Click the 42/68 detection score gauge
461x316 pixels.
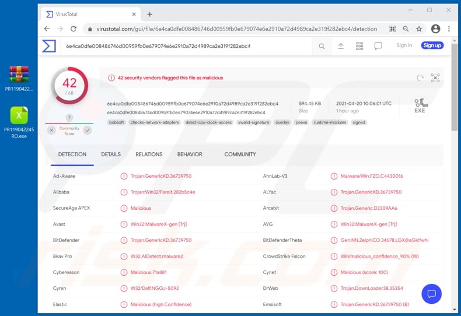pos(69,86)
